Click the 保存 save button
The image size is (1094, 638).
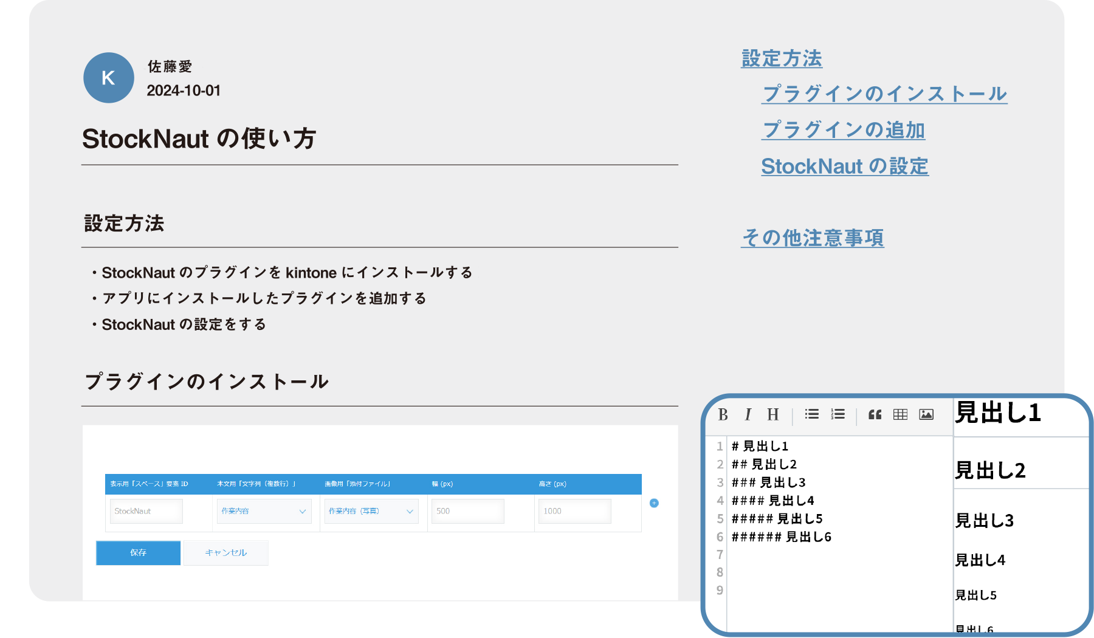138,552
